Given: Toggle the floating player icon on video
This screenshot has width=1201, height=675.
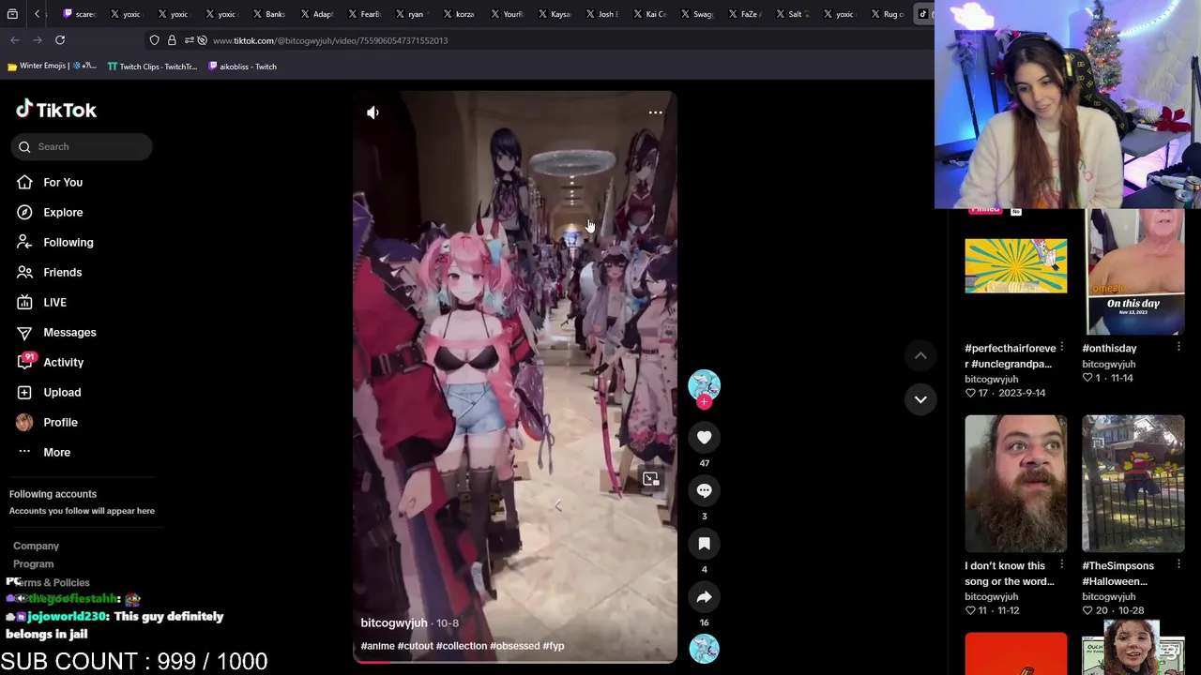Looking at the screenshot, I should coord(650,479).
